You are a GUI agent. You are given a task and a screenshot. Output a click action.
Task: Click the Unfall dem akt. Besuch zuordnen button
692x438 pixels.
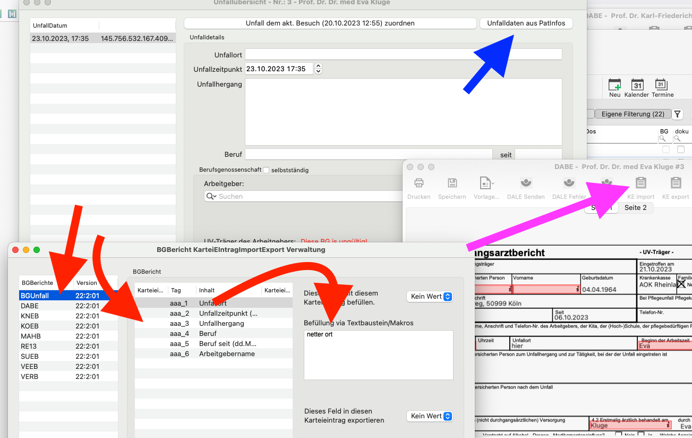[x=330, y=23]
